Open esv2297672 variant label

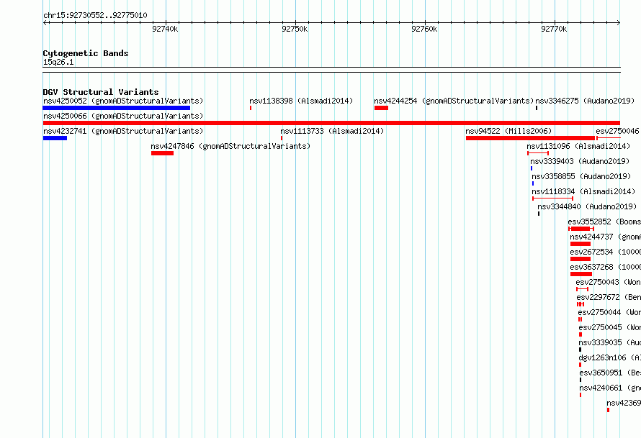click(x=609, y=297)
